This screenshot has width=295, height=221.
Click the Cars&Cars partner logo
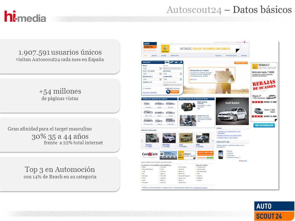150,155
